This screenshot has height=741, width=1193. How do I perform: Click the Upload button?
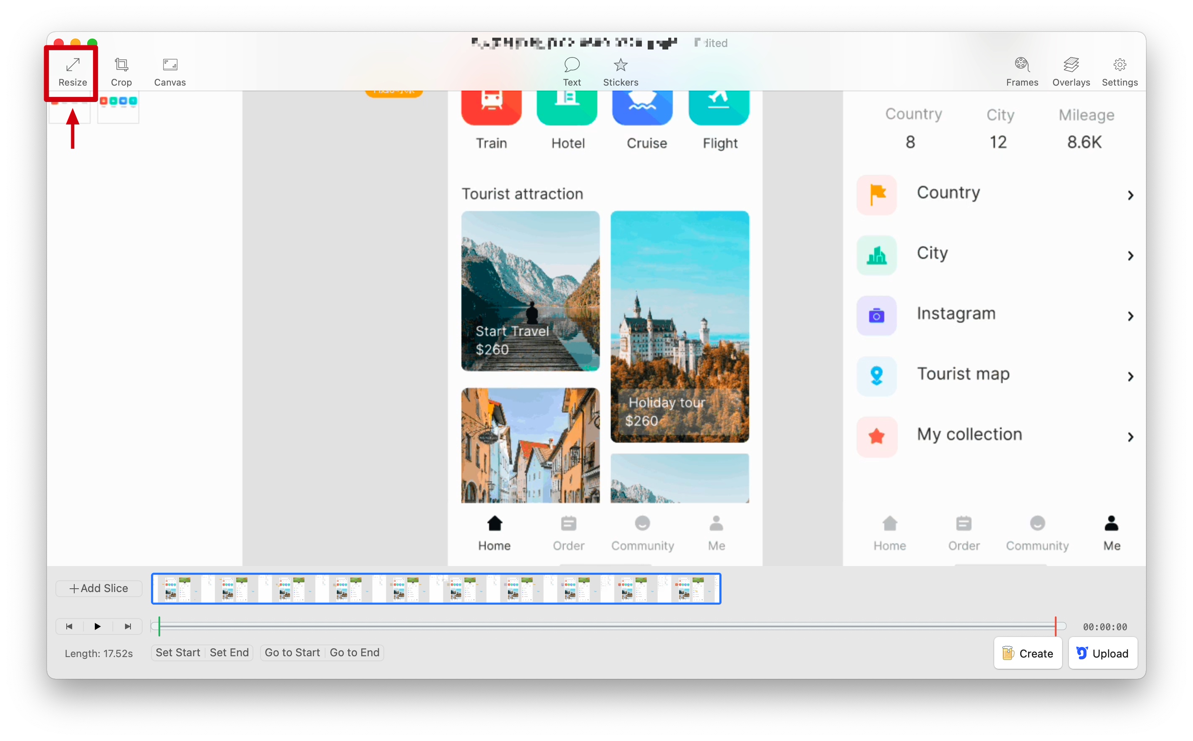pos(1102,653)
